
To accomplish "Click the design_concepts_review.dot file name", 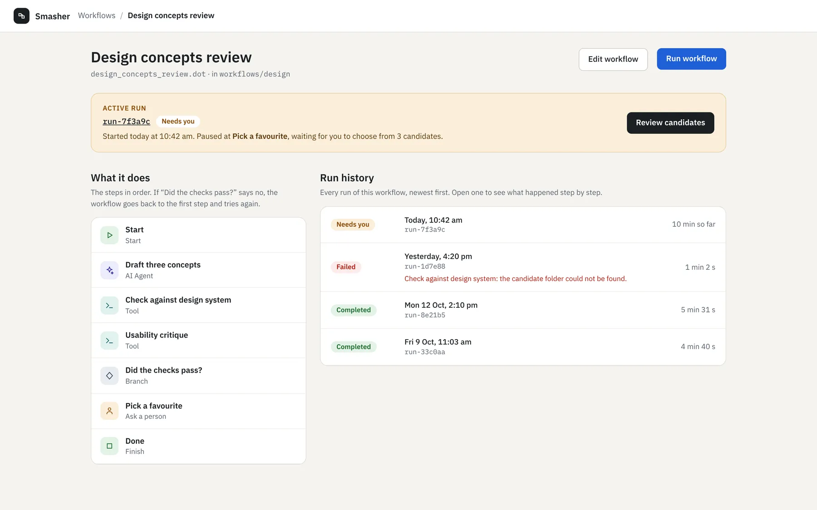I will tap(148, 74).
